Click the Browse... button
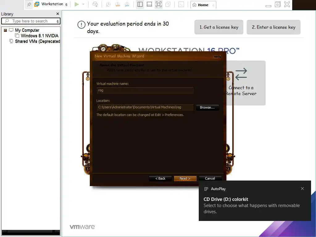The image size is (316, 237). pyautogui.click(x=207, y=107)
